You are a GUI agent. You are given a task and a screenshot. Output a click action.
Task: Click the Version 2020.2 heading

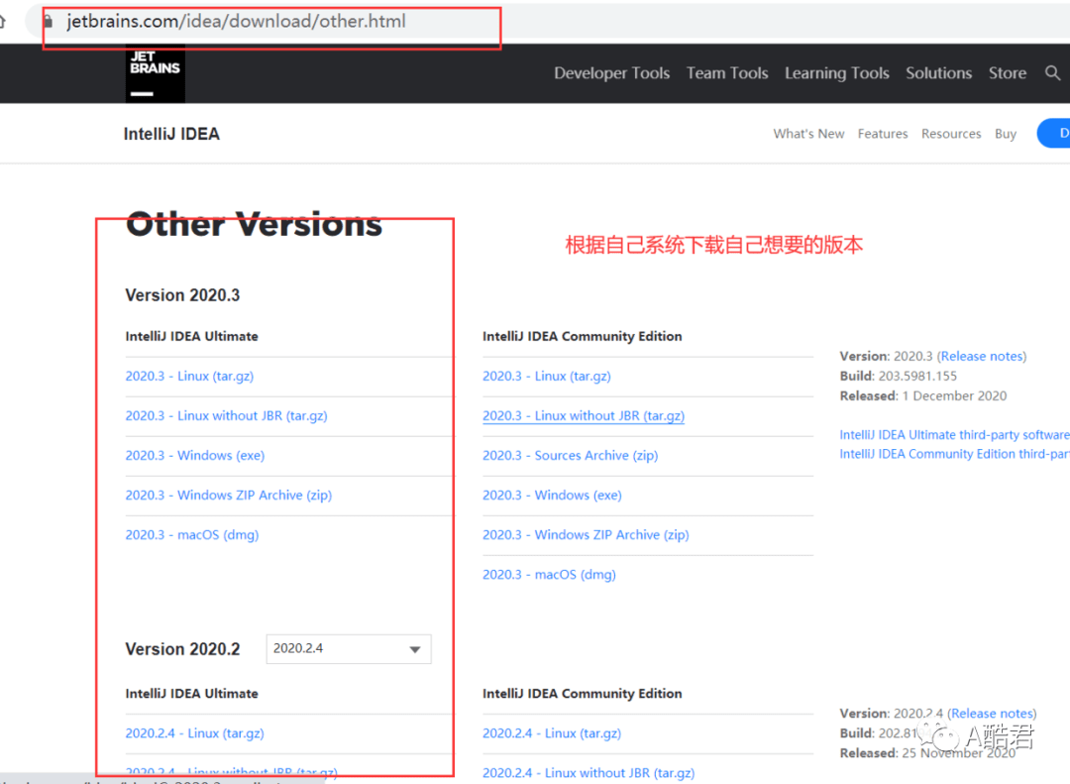pyautogui.click(x=182, y=649)
